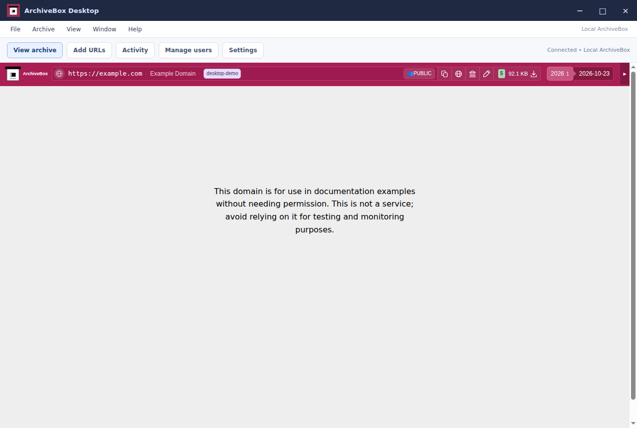Open the Settings section
Viewport: 637px width, 428px height.
point(243,50)
